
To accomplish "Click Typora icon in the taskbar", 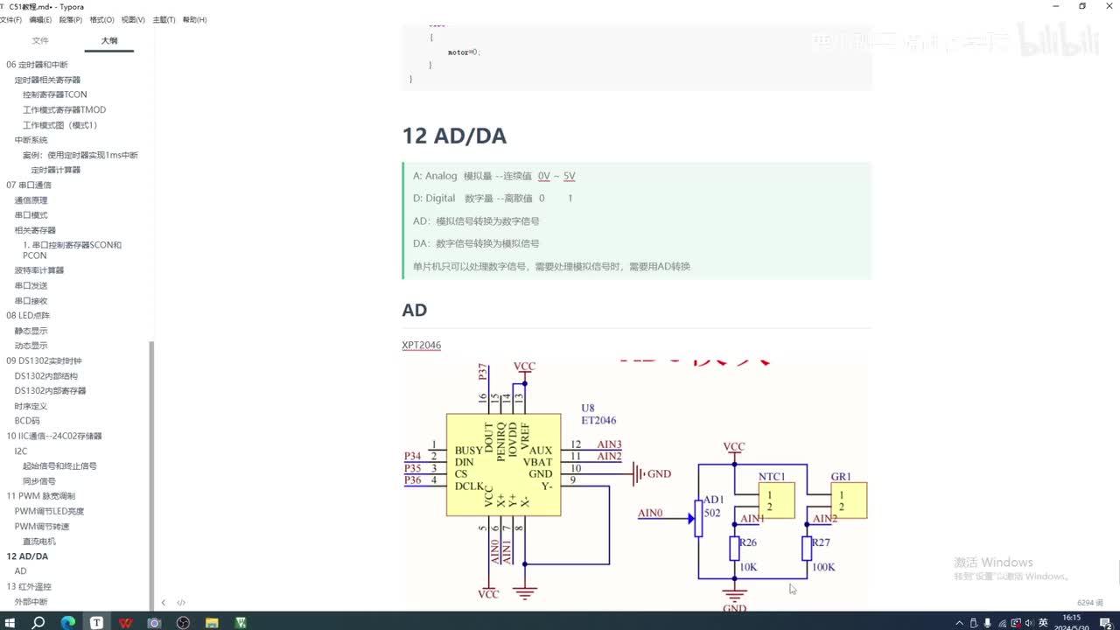I will point(96,623).
